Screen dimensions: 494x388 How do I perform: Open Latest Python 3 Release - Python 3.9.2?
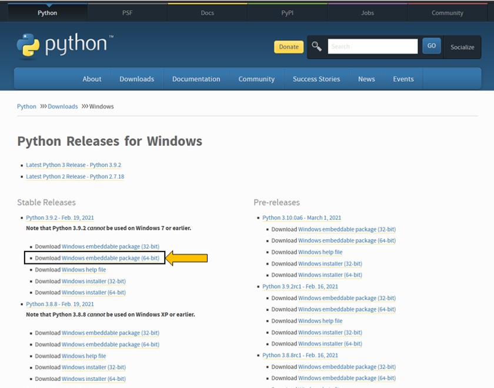point(74,165)
